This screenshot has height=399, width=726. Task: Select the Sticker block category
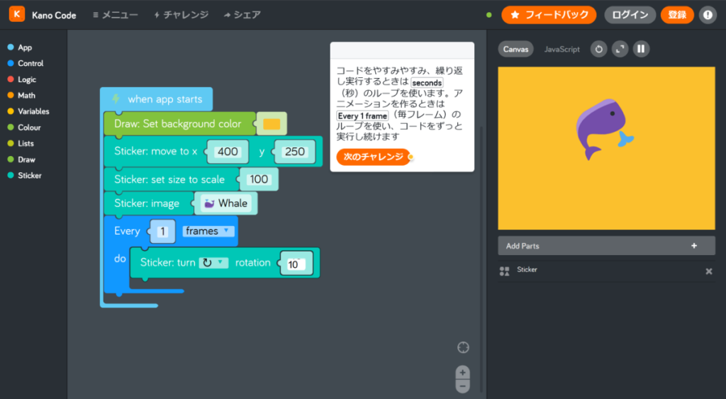point(25,176)
